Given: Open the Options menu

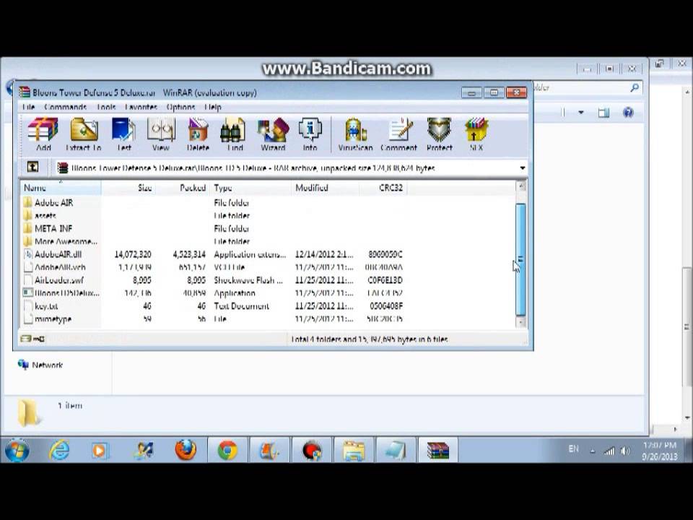Looking at the screenshot, I should [x=180, y=107].
